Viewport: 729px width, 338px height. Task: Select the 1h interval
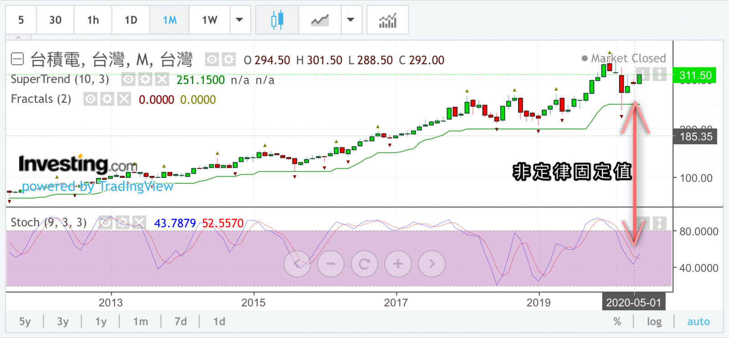93,20
